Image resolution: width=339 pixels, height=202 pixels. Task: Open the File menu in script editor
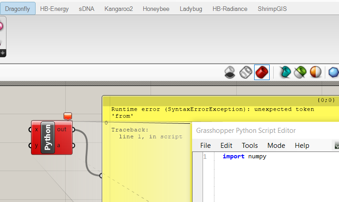[205, 146]
